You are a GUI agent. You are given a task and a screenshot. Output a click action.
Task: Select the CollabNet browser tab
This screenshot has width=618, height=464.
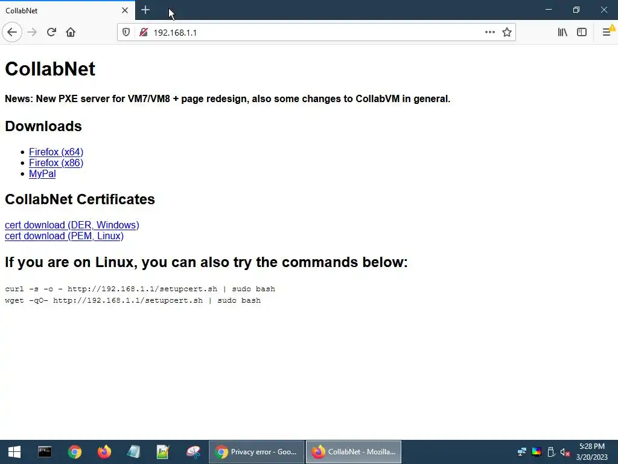[x=68, y=10]
